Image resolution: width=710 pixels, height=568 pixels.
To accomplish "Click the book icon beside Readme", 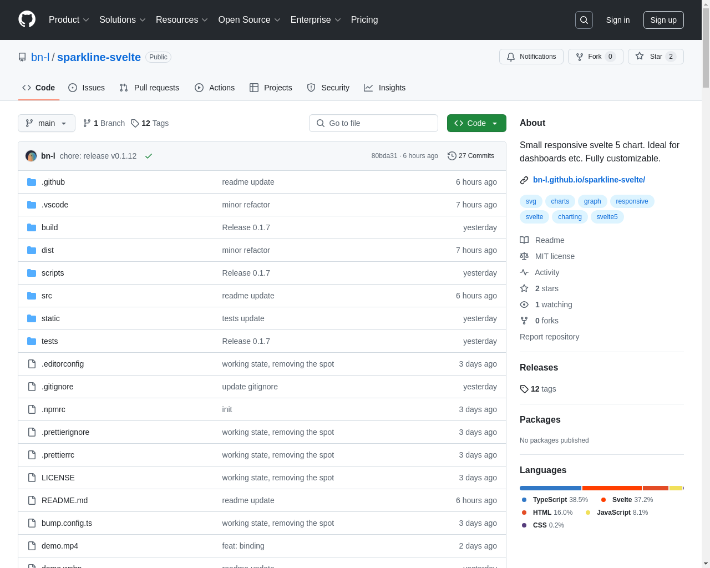I will [x=524, y=240].
